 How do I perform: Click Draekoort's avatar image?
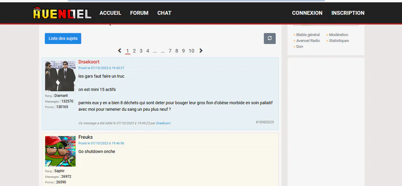60,76
